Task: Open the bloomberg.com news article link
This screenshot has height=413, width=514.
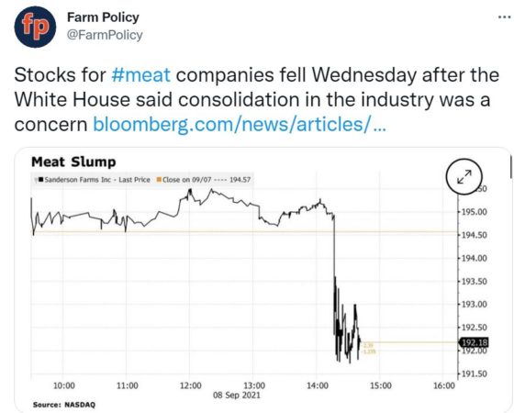Action: [240, 125]
